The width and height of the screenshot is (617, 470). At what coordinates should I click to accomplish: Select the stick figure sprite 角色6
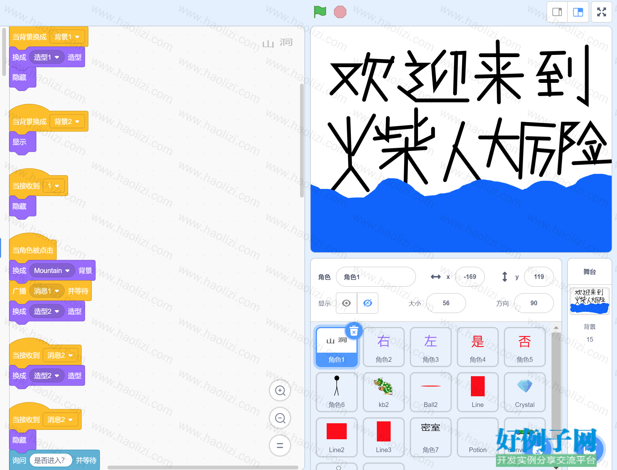click(x=336, y=392)
